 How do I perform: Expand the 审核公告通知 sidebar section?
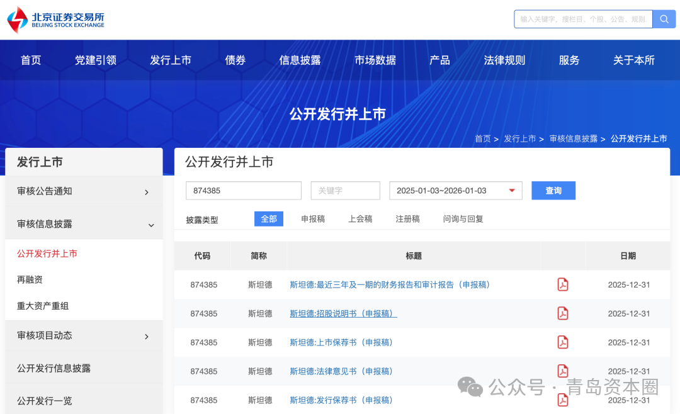84,192
